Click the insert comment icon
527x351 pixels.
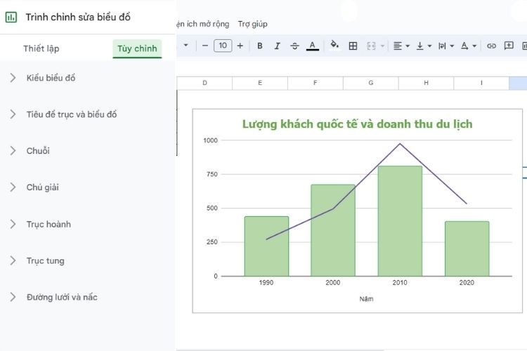coord(509,46)
